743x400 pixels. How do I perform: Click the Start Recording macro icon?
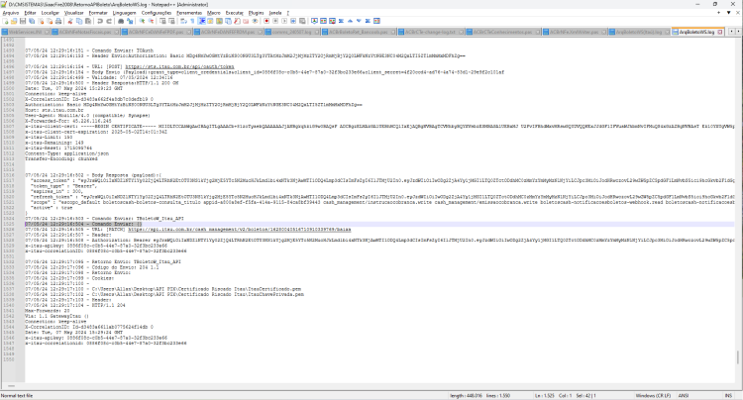(x=266, y=21)
